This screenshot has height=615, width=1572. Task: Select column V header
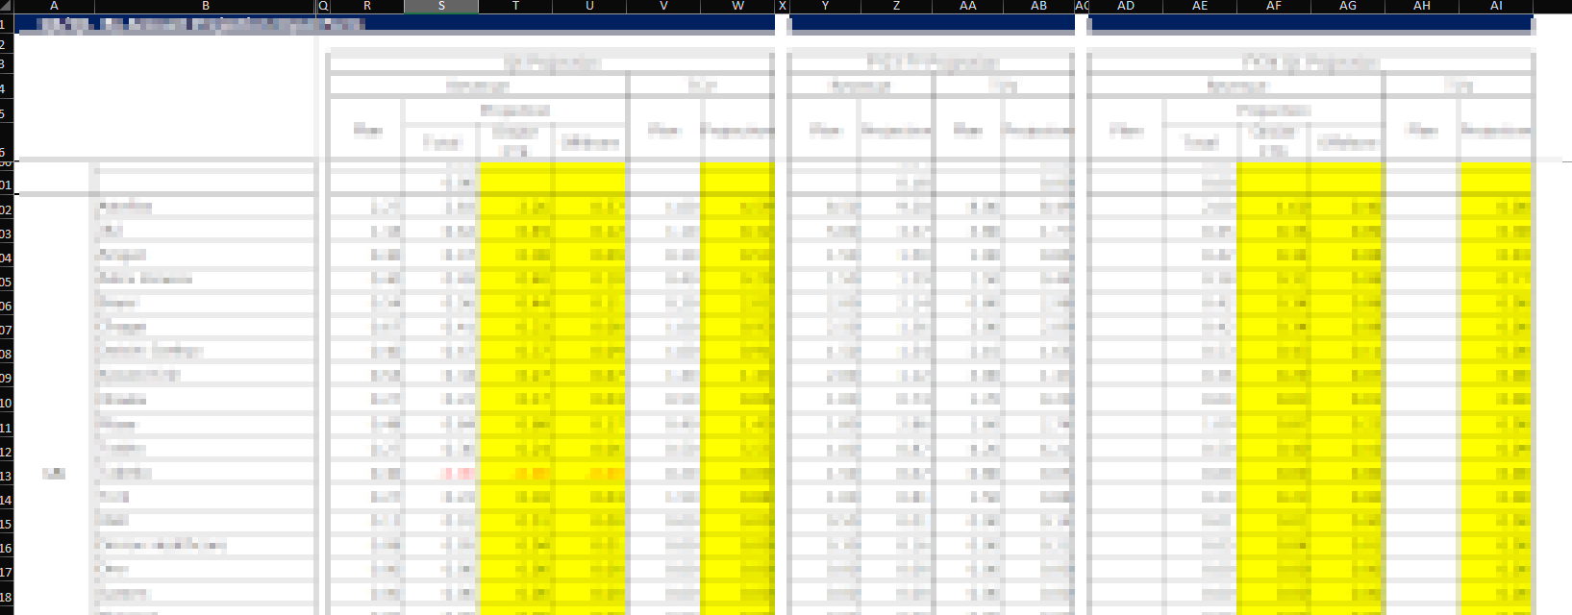(x=663, y=6)
